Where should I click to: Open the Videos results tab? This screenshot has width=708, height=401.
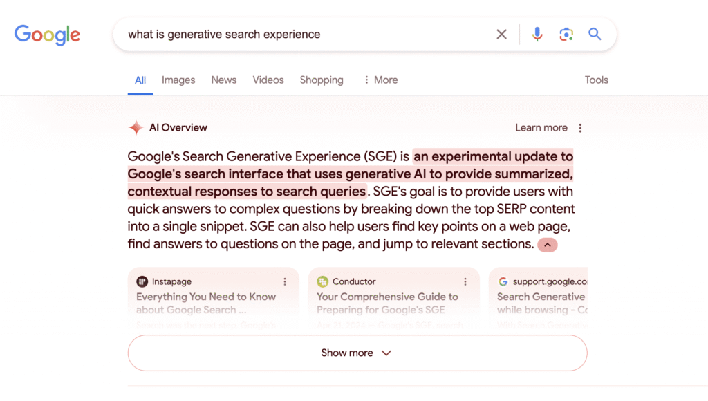click(x=268, y=80)
